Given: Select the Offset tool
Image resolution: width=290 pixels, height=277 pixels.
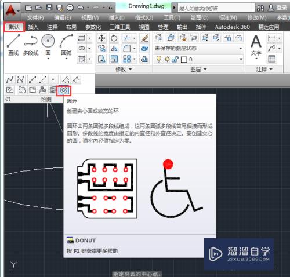Looking at the screenshot, I should 144,59.
